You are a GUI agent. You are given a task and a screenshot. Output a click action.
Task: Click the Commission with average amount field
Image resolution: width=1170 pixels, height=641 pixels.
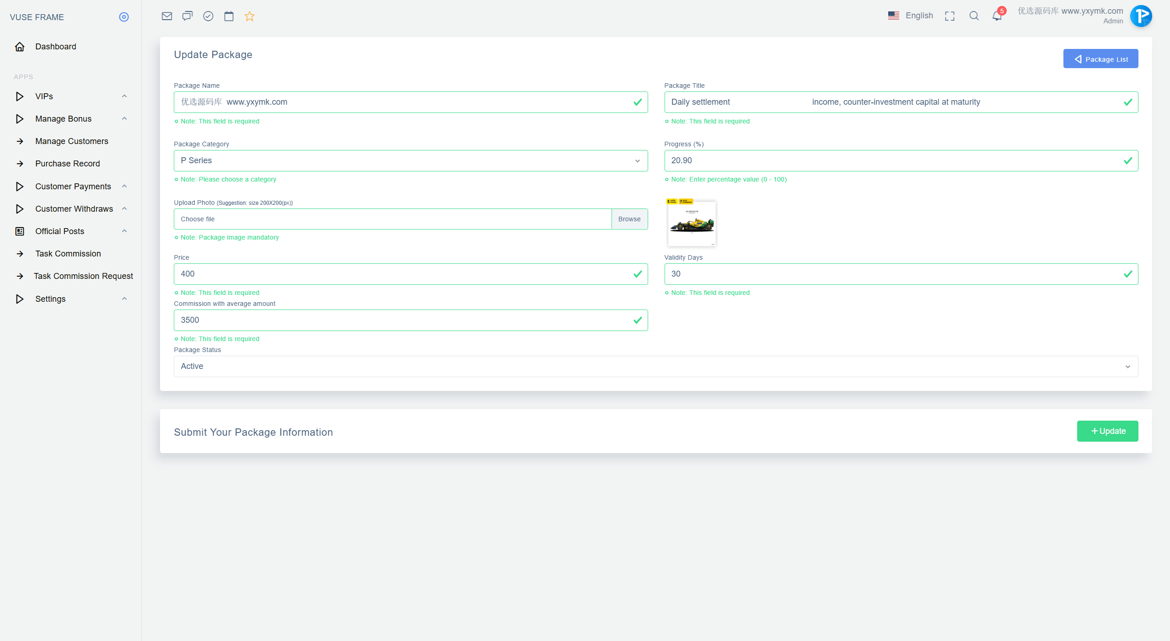point(411,320)
